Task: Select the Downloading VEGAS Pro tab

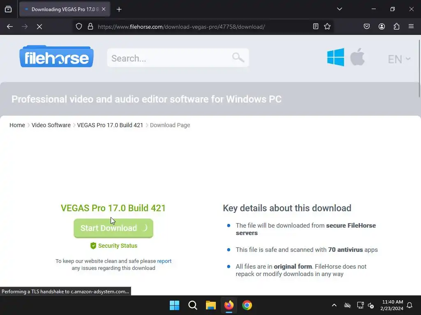Action: [65, 9]
